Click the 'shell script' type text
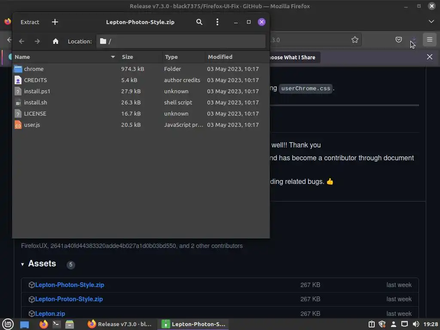This screenshot has height=330, width=440. coord(178,102)
